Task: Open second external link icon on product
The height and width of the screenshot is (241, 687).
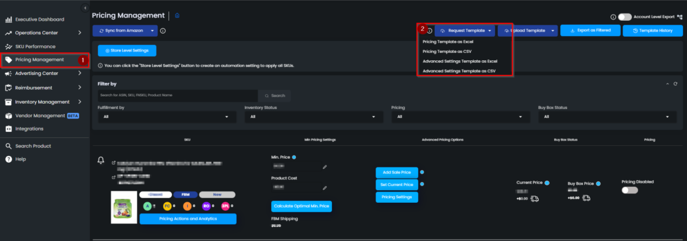Action: tap(114, 177)
